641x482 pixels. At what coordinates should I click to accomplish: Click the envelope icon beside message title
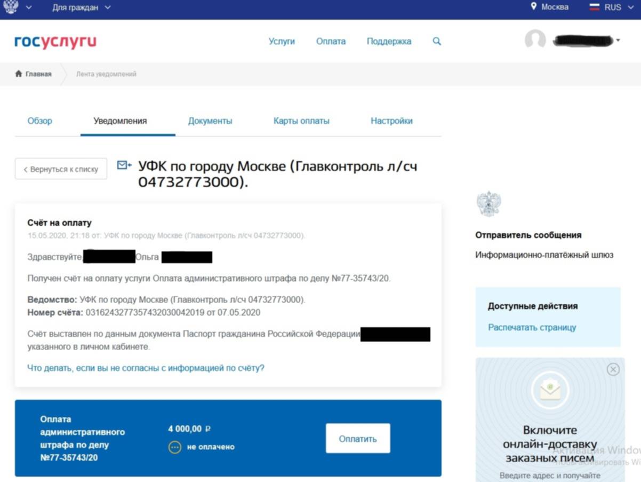[x=124, y=165]
